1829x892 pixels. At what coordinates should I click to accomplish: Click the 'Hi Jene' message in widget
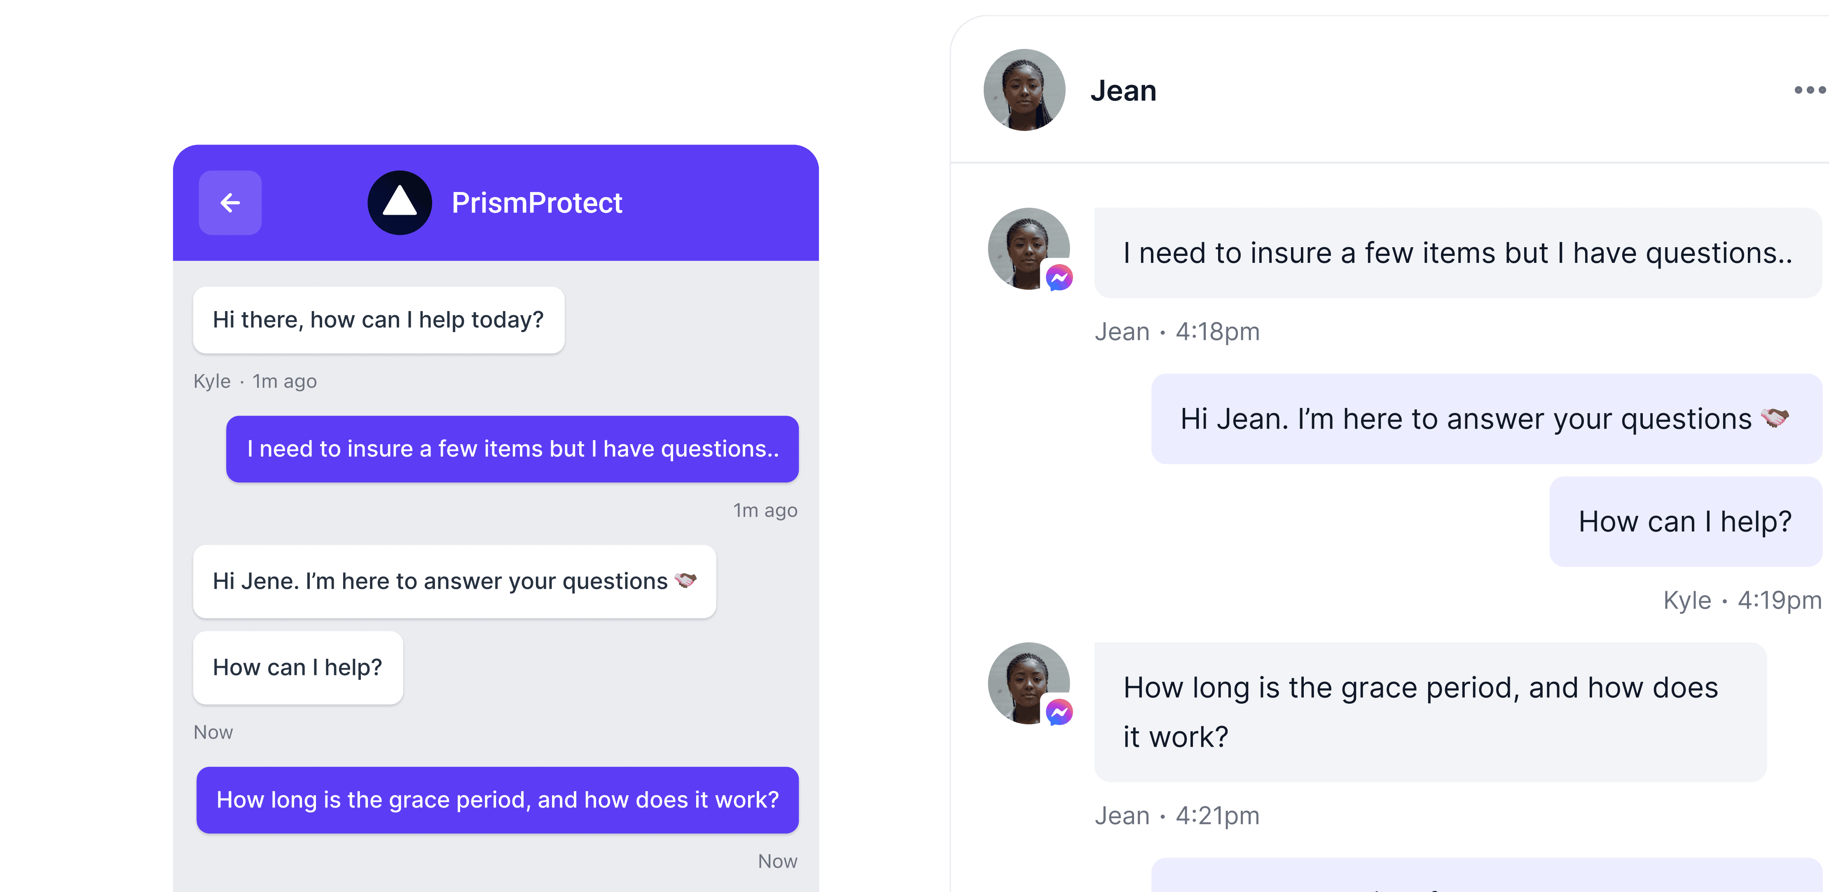pos(440,582)
